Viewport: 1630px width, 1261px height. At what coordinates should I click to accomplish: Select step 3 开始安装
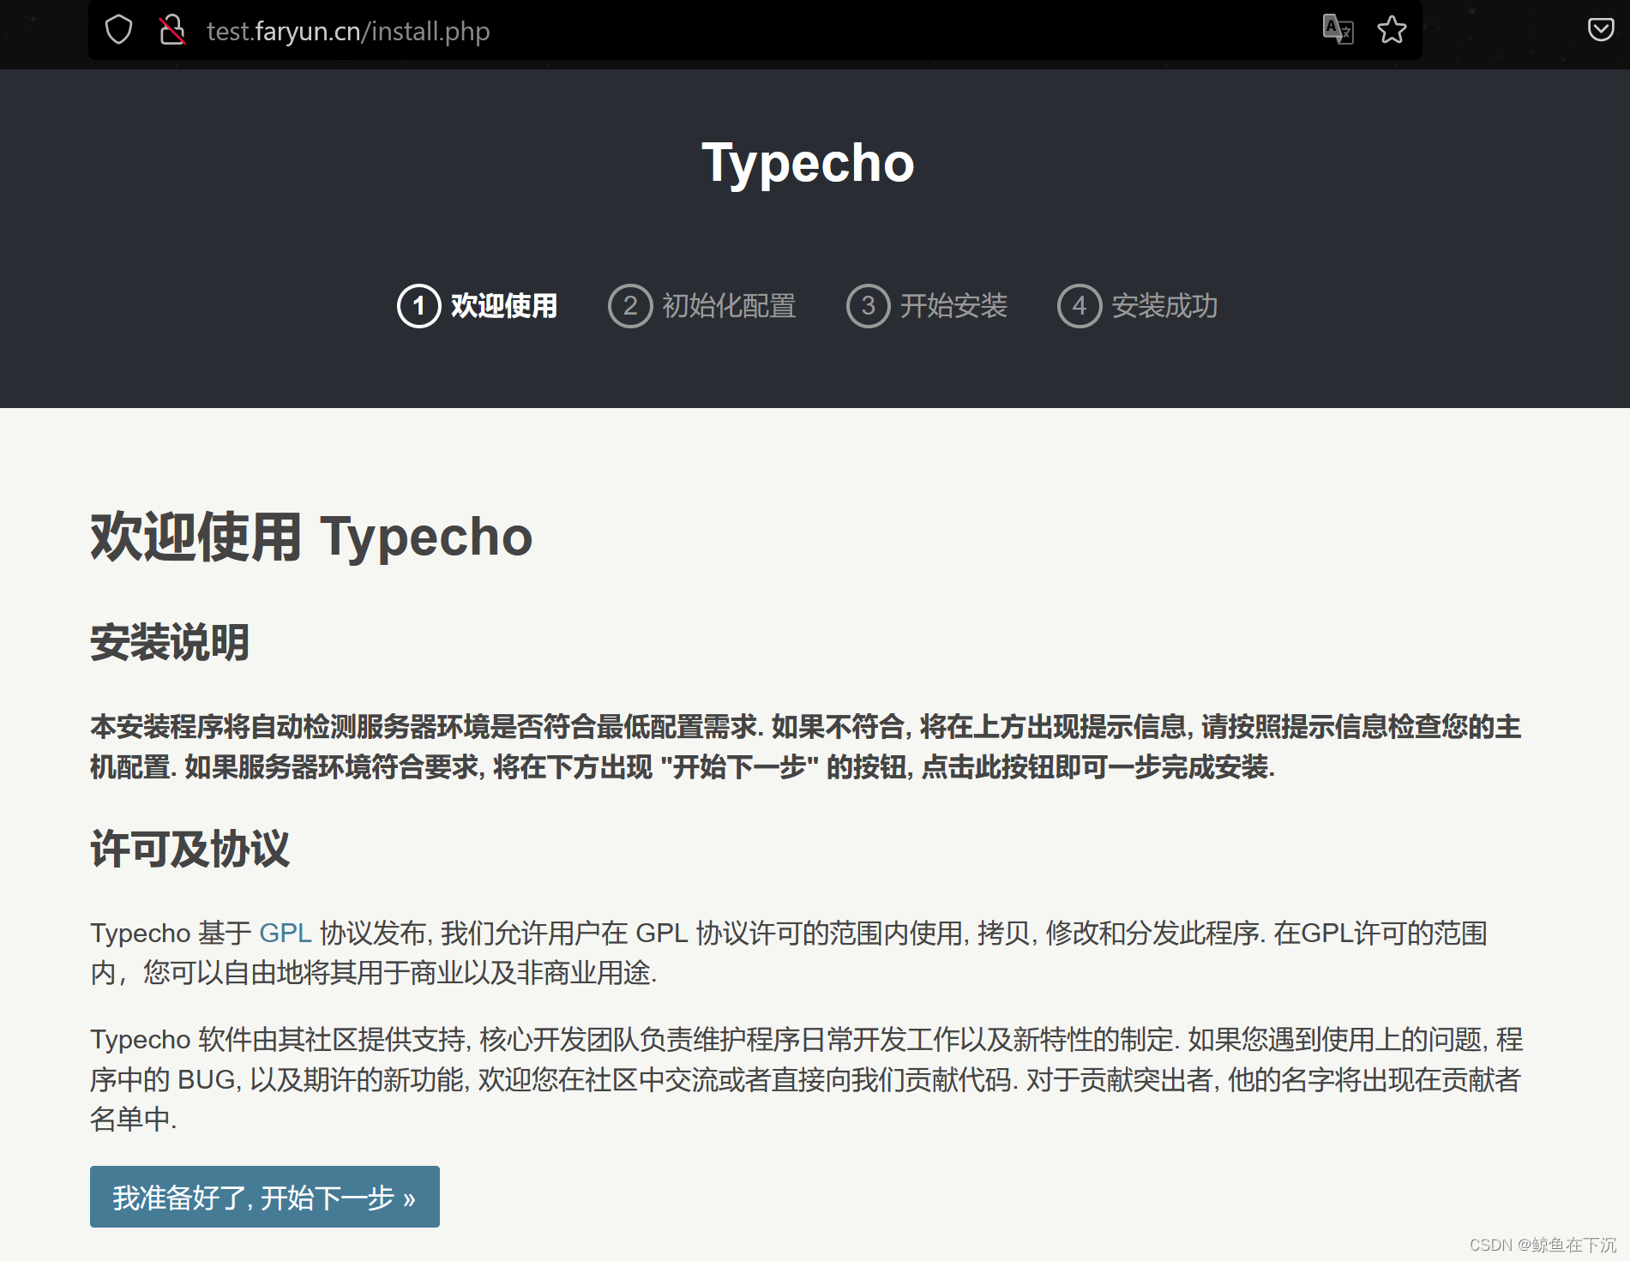point(927,306)
